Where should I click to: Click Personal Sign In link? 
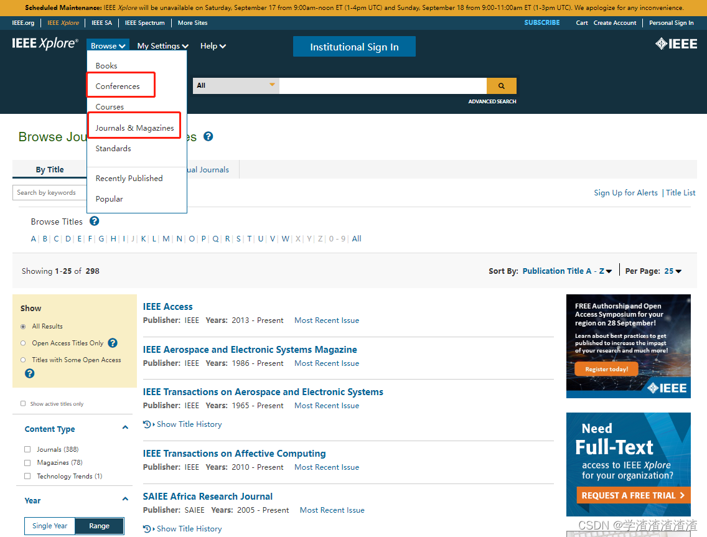(x=672, y=22)
